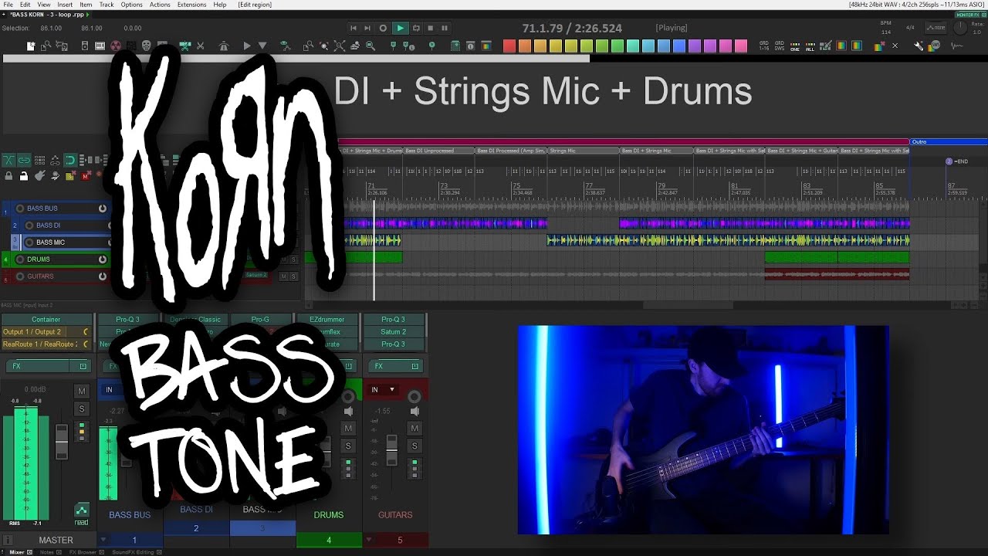The width and height of the screenshot is (988, 556).
Task: Toggle FX bypass on DRUMS track
Action: (x=102, y=259)
